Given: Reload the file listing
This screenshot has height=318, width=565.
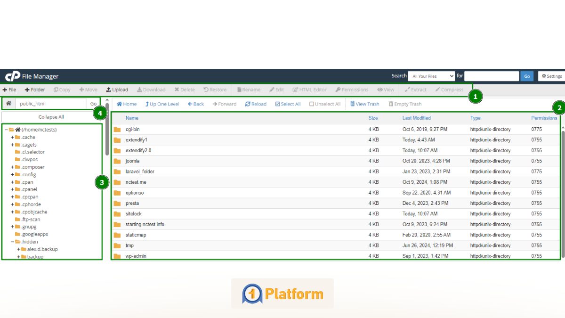Looking at the screenshot, I should click(x=256, y=104).
